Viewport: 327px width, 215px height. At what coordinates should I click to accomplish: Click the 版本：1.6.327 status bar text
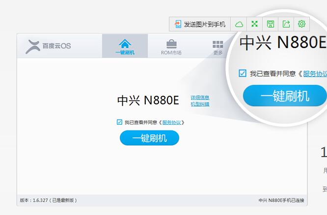point(49,200)
